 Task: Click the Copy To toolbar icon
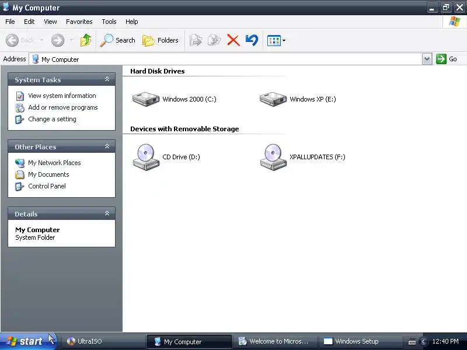214,40
